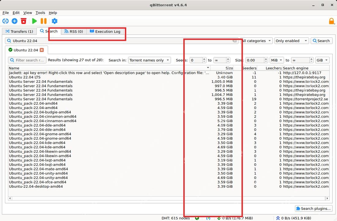Open the MiB size unit dropdown

tap(277, 60)
